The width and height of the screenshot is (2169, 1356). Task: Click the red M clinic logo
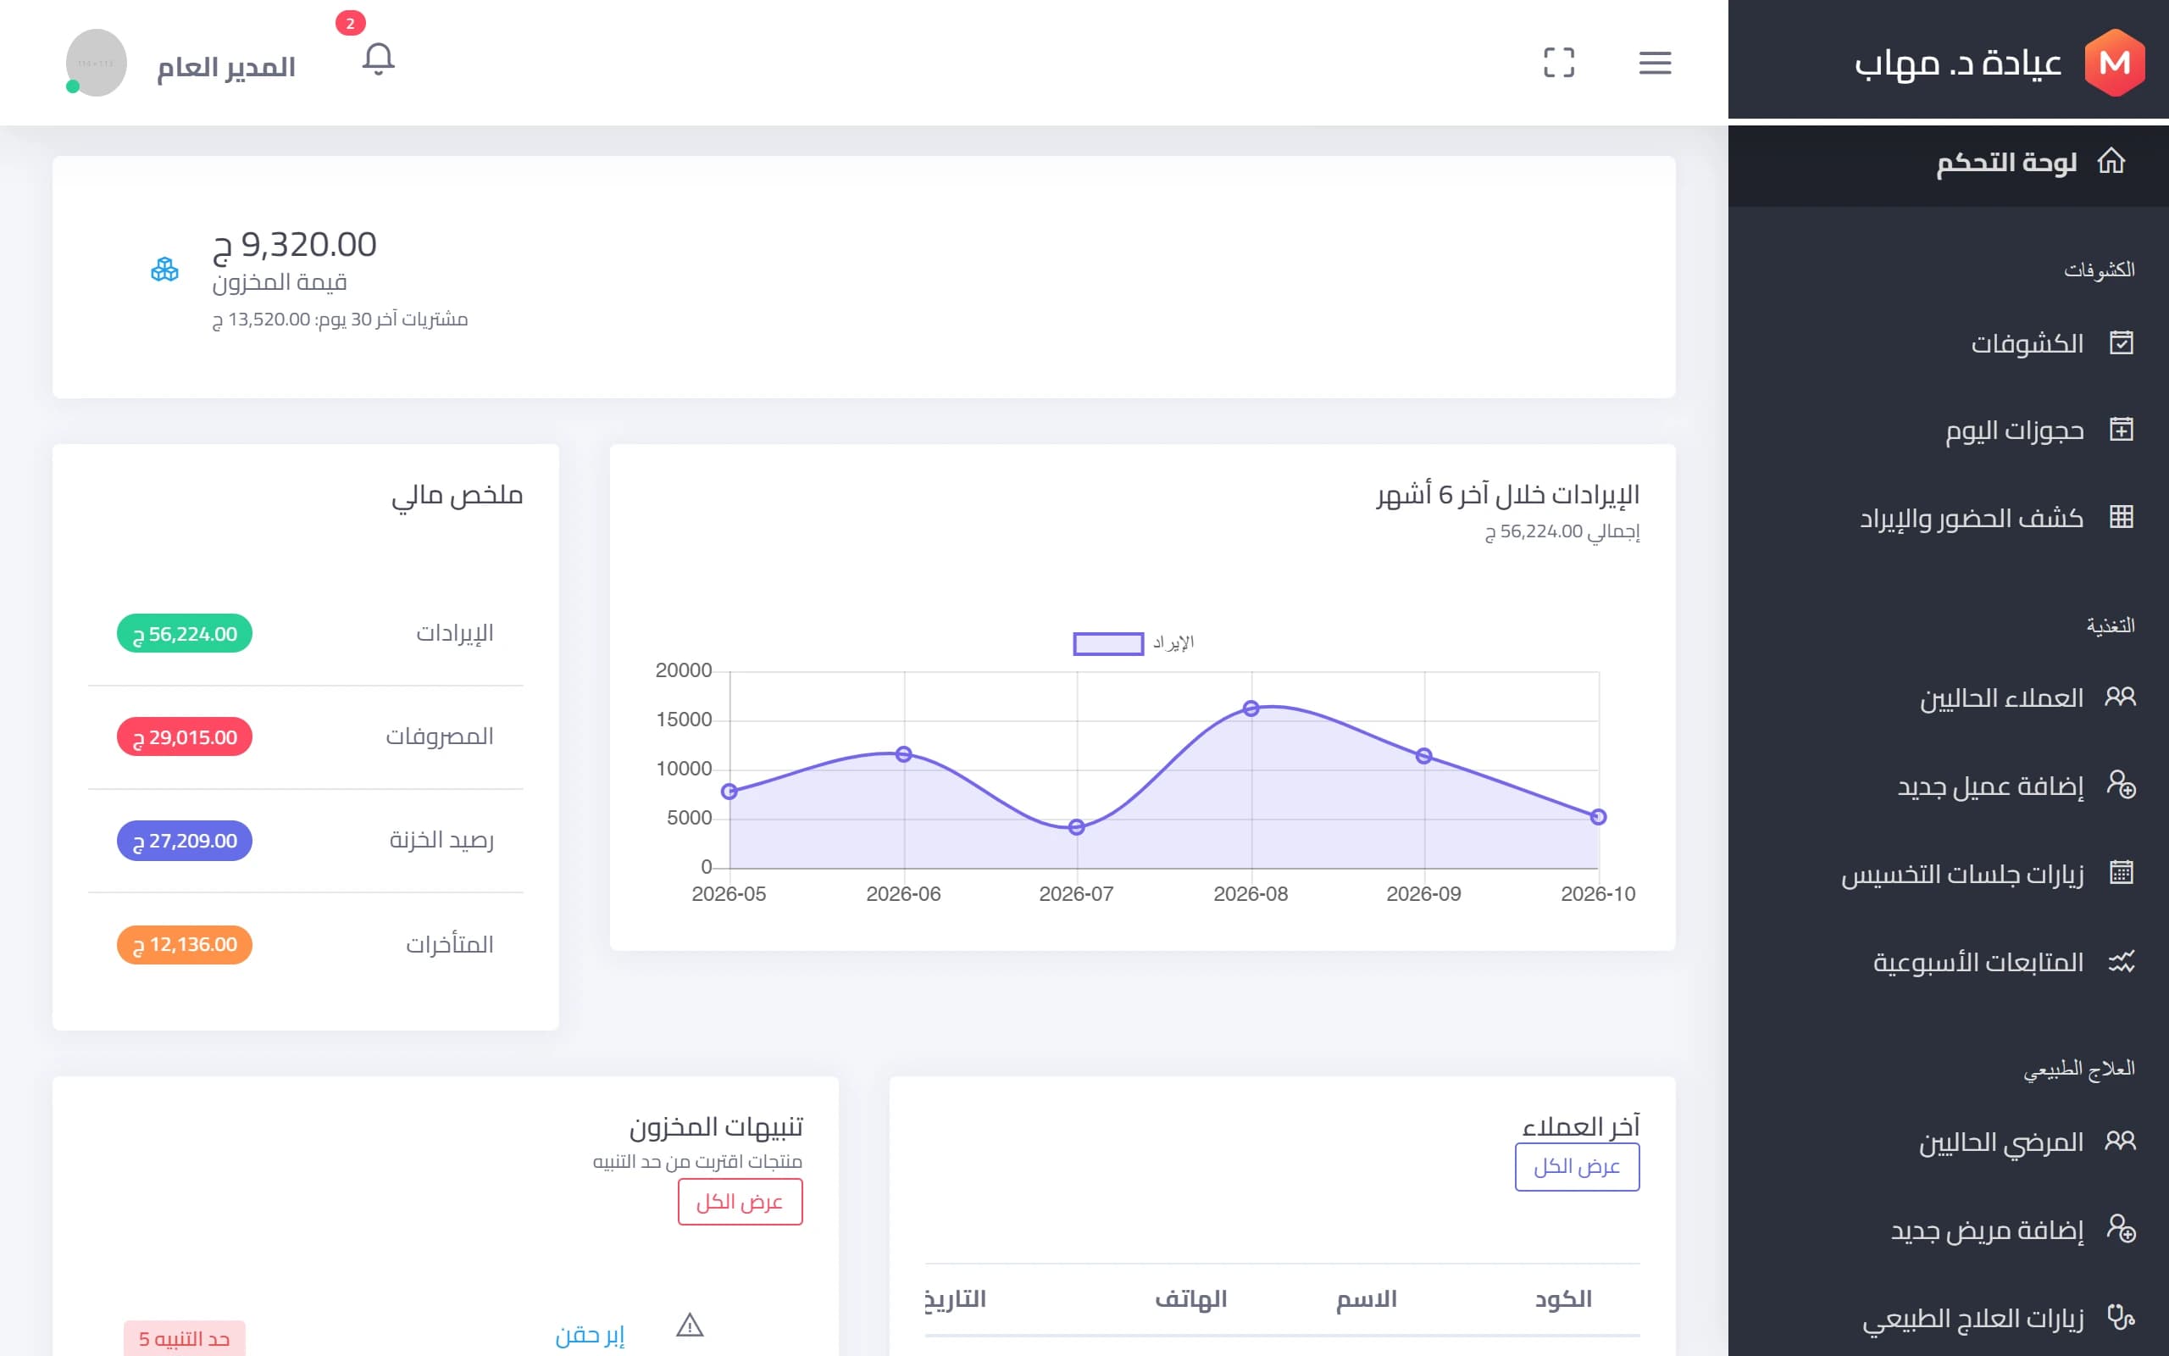[x=2114, y=63]
